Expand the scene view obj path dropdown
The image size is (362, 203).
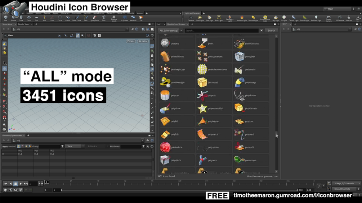[x=127, y=29]
